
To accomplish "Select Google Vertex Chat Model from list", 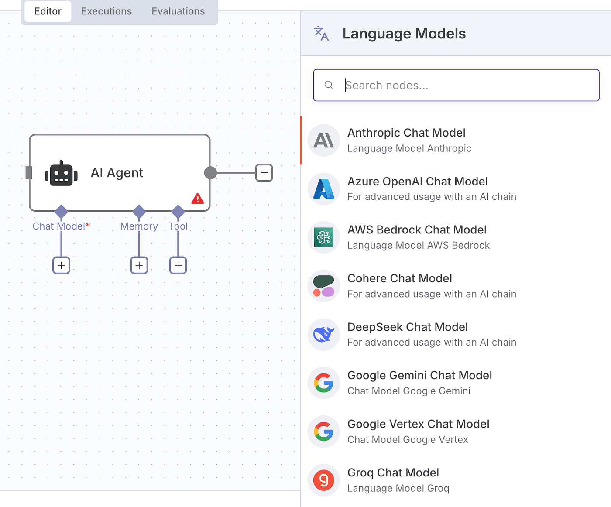I will coord(418,431).
